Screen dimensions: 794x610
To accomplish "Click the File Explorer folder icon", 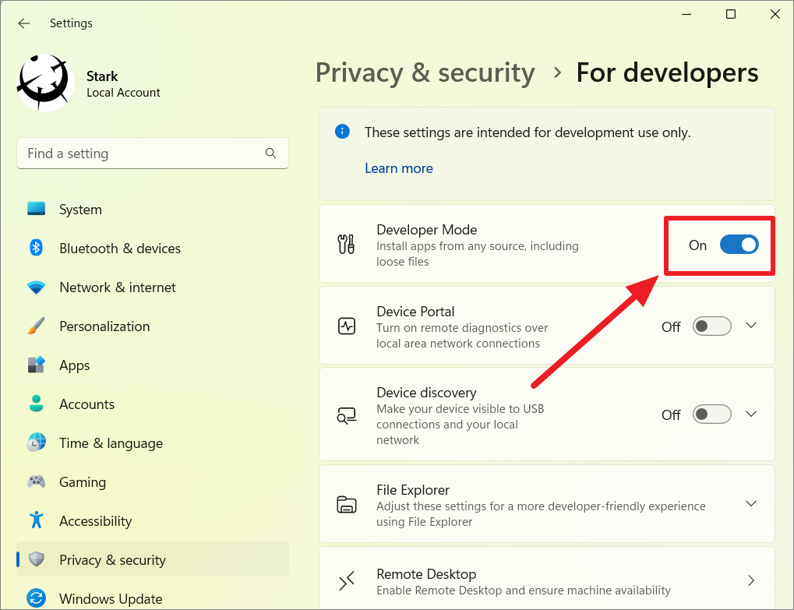I will pos(347,504).
